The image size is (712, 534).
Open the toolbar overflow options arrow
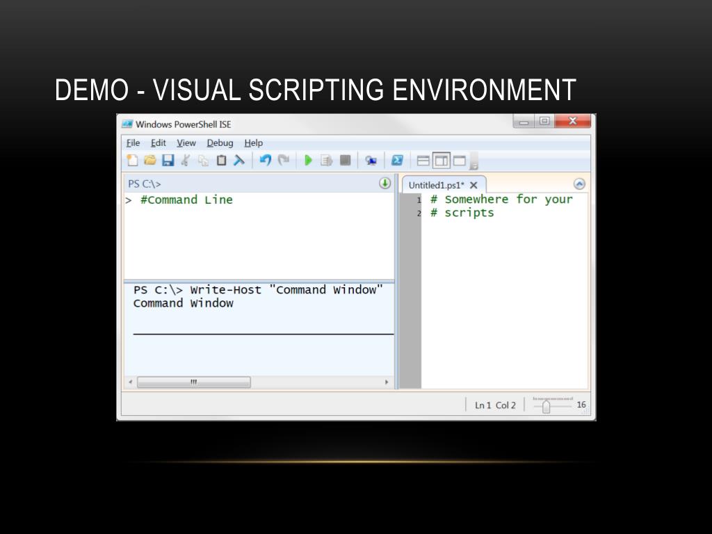coord(474,161)
